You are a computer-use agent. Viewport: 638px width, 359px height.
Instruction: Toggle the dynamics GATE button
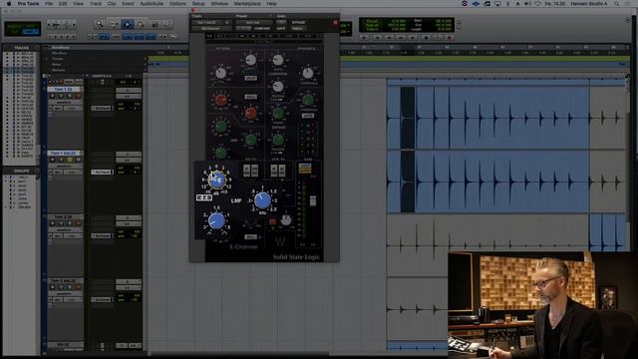point(308,116)
